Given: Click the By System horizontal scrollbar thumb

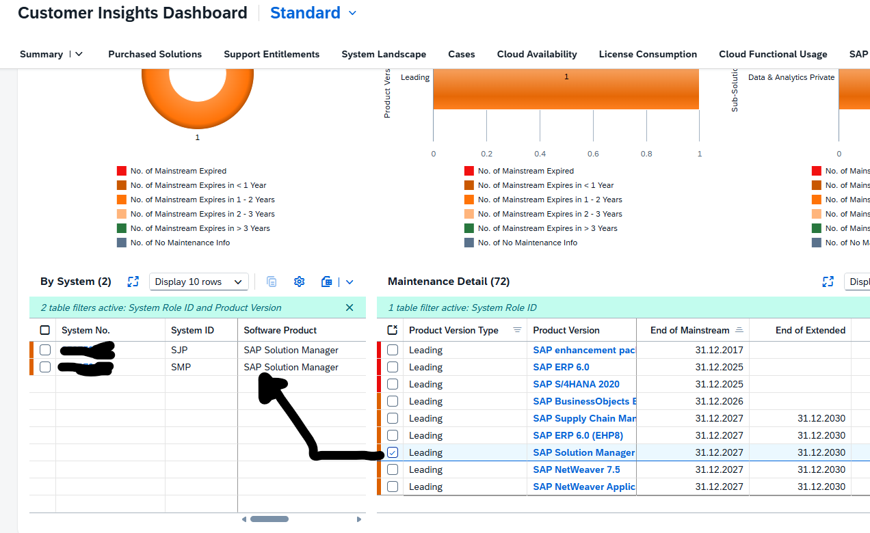Looking at the screenshot, I should pyautogui.click(x=269, y=519).
